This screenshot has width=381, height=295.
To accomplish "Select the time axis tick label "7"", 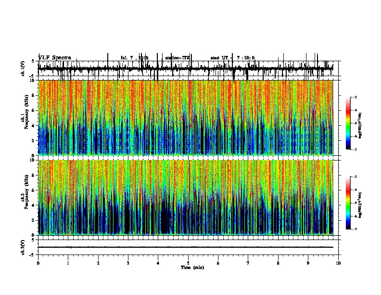I will (248, 263).
